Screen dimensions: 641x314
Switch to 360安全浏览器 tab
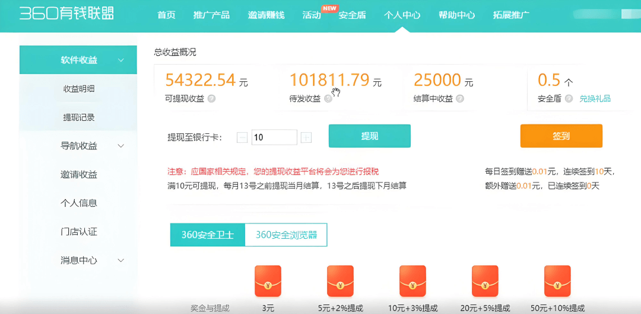[x=286, y=235]
